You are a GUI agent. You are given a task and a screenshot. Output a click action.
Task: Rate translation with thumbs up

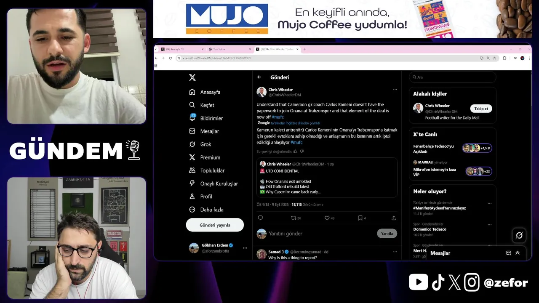pyautogui.click(x=295, y=151)
